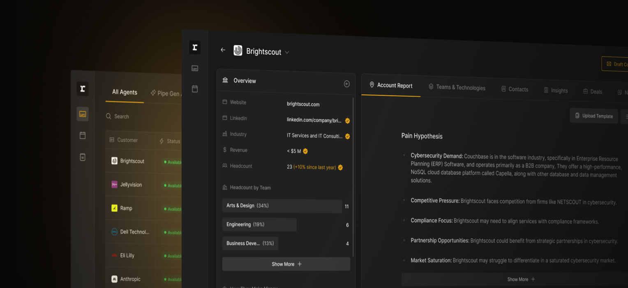
Task: Switch to the Account Report tab
Action: (391, 86)
